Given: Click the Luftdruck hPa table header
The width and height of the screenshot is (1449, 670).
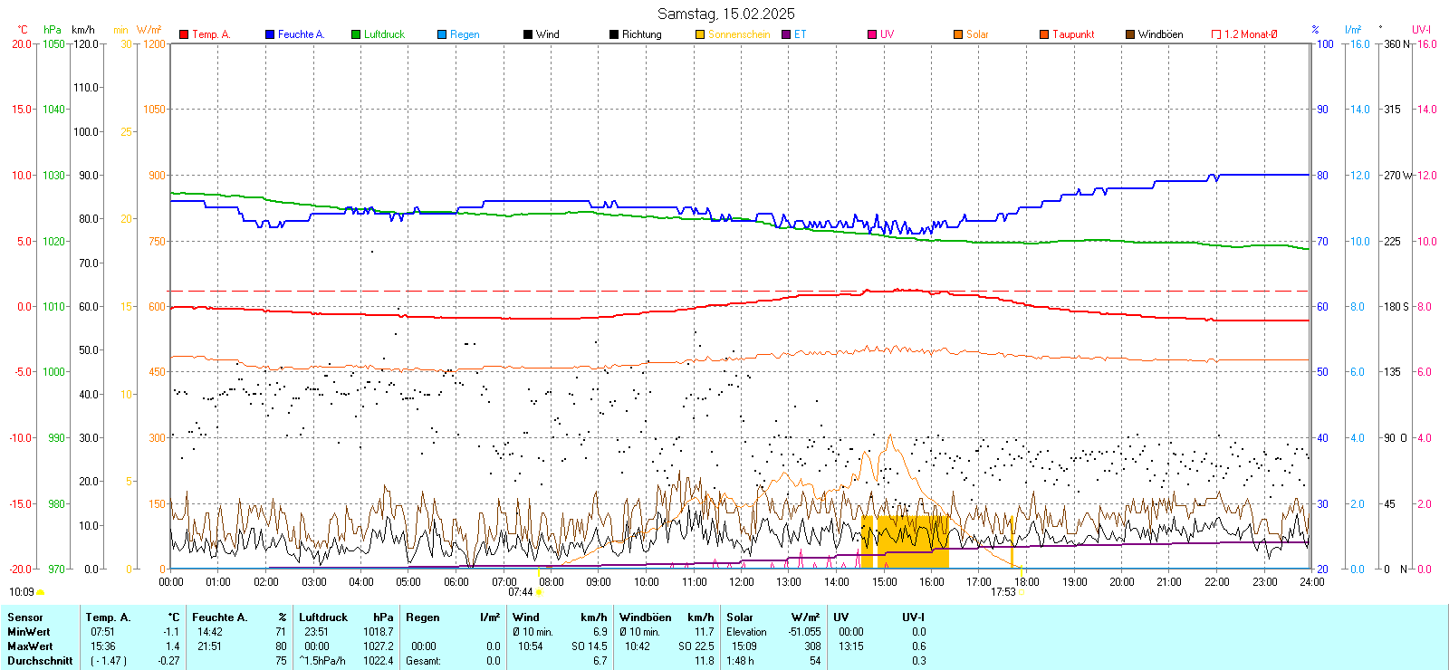Looking at the screenshot, I should (346, 617).
